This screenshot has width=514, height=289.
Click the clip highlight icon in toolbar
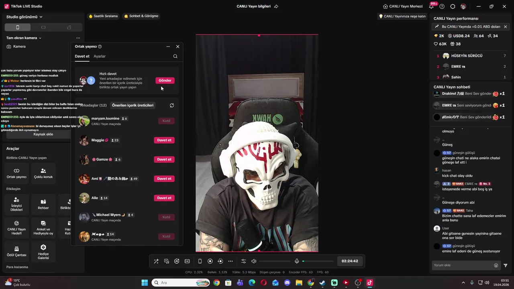[x=187, y=261]
